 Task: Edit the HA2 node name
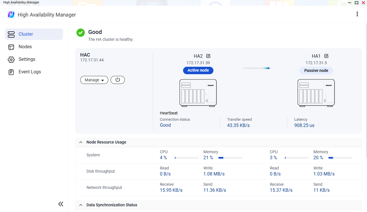click(208, 56)
